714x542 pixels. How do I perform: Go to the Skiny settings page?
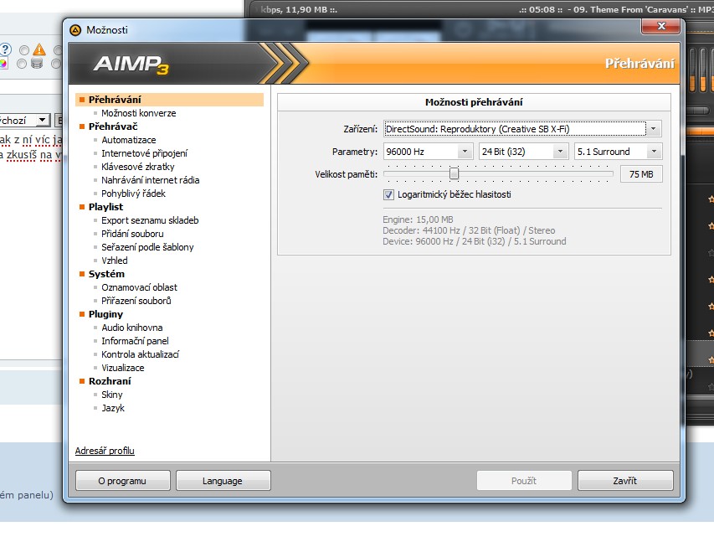tap(112, 395)
